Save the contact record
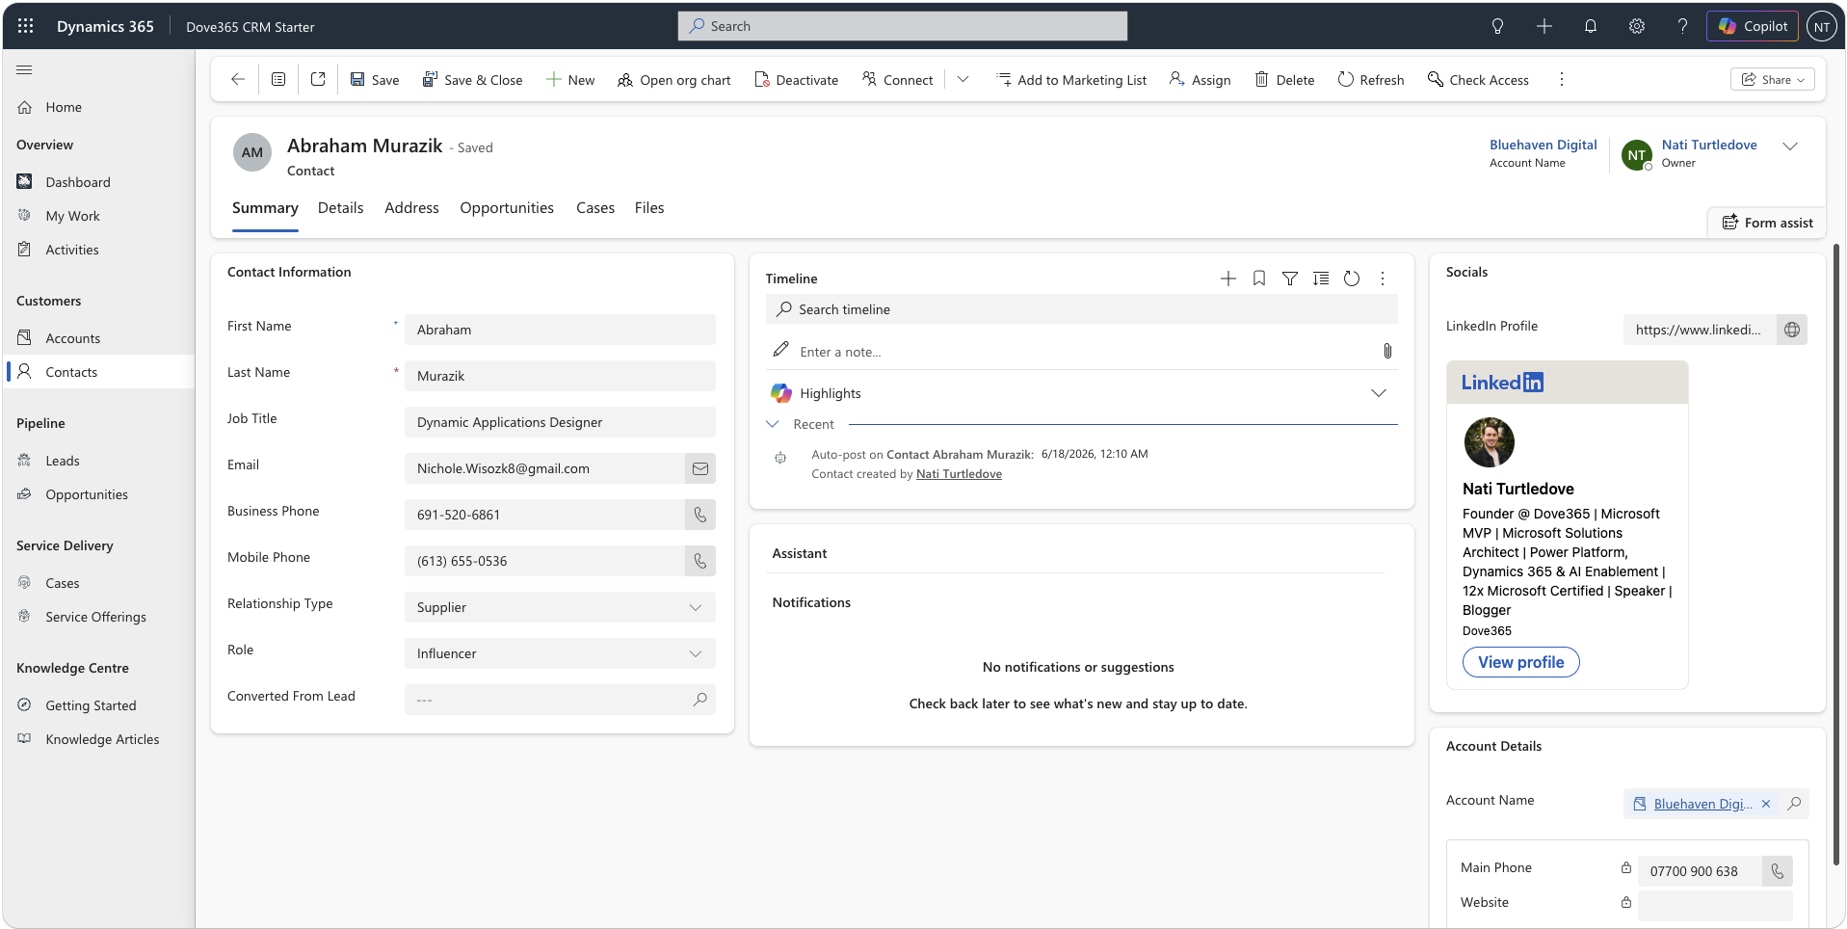1847x929 pixels. [375, 80]
